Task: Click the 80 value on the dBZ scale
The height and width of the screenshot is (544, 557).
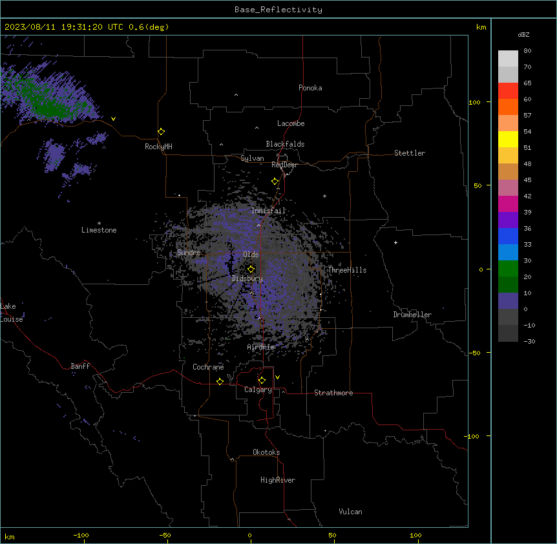Action: coord(527,51)
